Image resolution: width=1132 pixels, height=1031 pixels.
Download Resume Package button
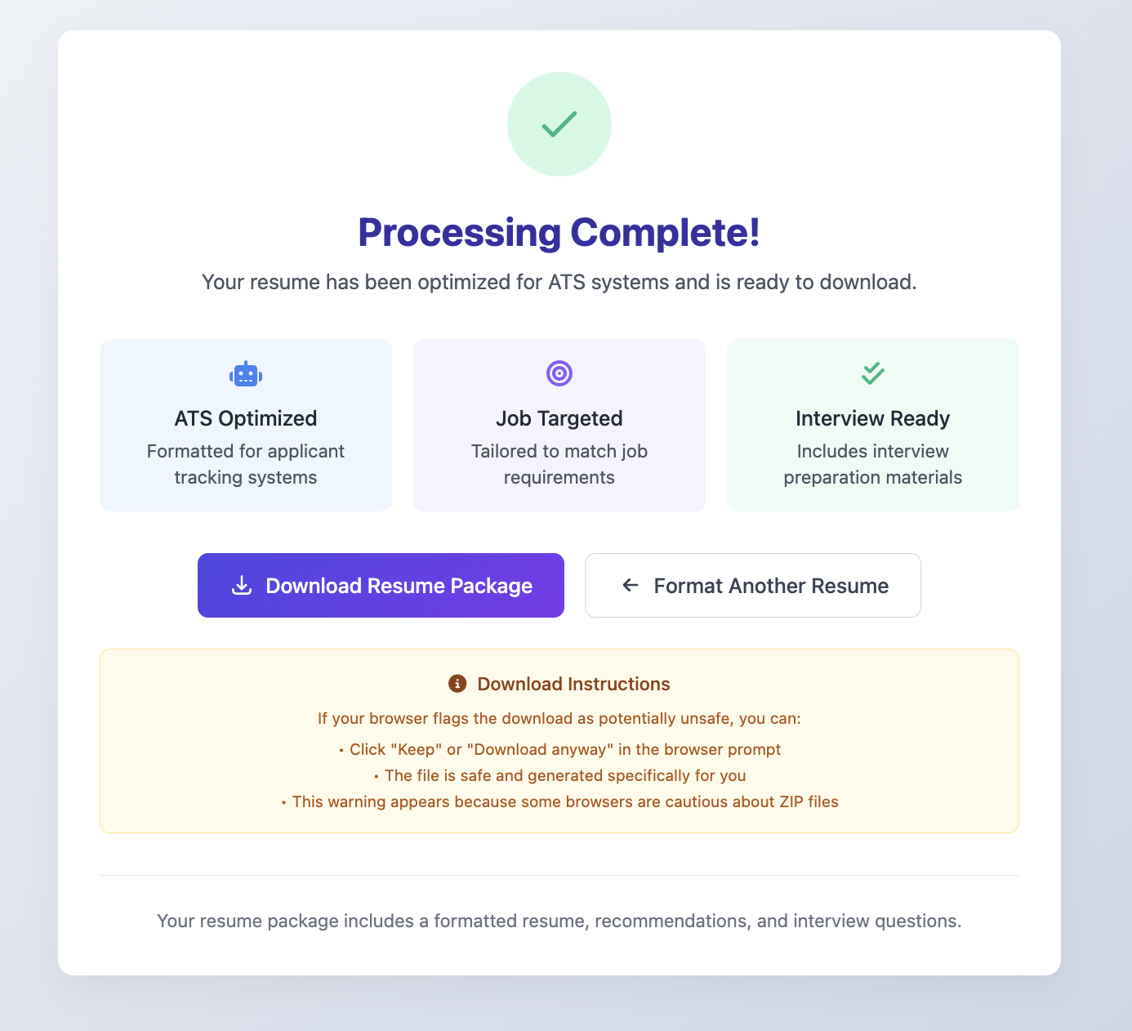(x=381, y=585)
